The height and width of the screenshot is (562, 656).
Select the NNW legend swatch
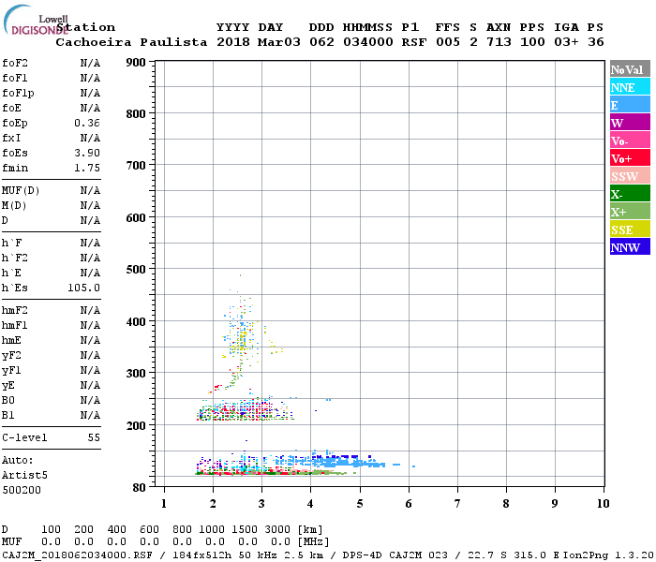630,247
